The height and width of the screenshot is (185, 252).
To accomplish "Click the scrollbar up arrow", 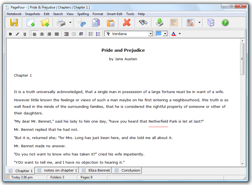I will point(242,41).
